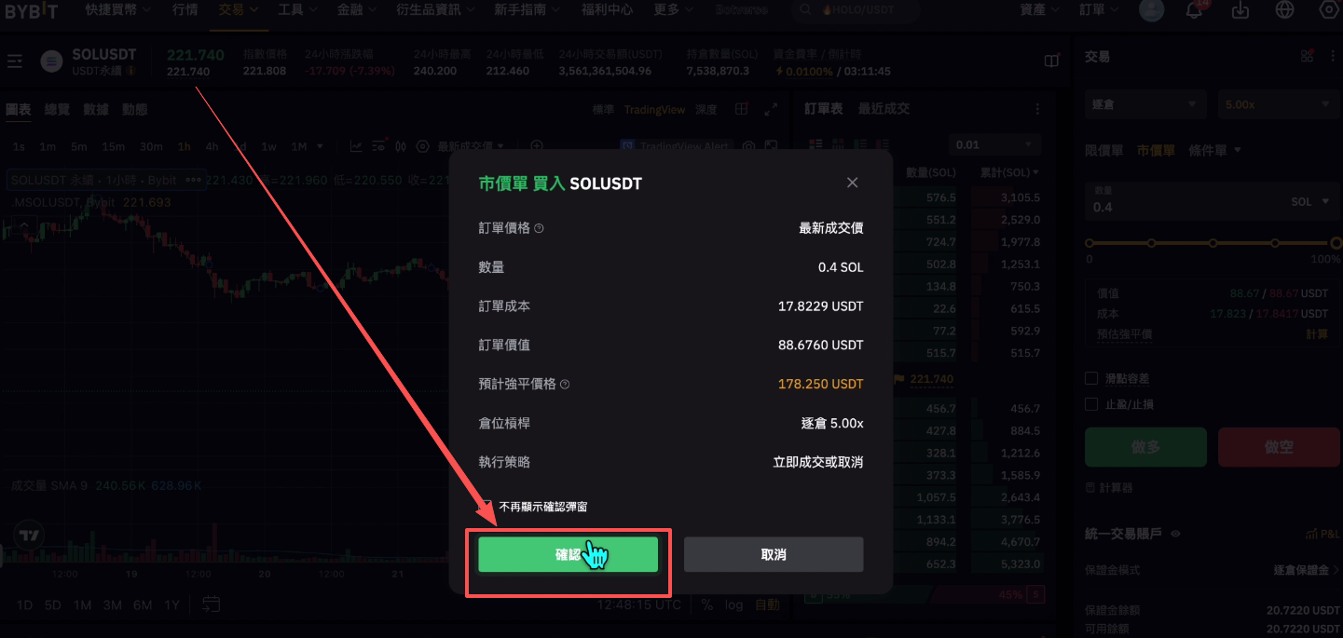Screen dimensions: 1343x638
Task: Select the 限價單 order type tab
Action: coord(1103,150)
